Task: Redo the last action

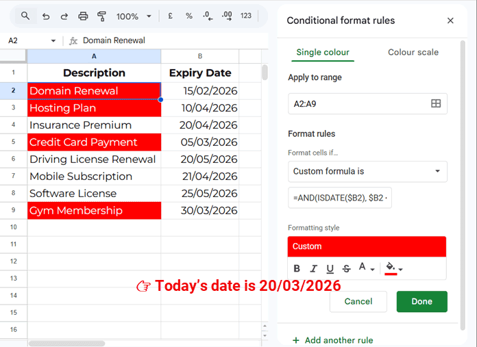Action: pos(64,16)
